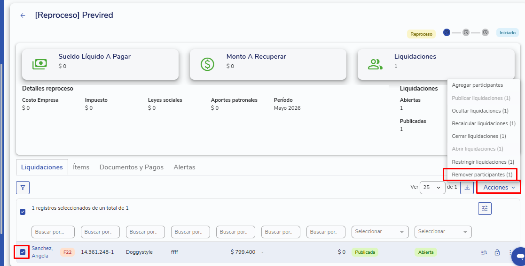Choose Restringir liquidaciones (1)
Screen dimensions: 525x266
483,162
